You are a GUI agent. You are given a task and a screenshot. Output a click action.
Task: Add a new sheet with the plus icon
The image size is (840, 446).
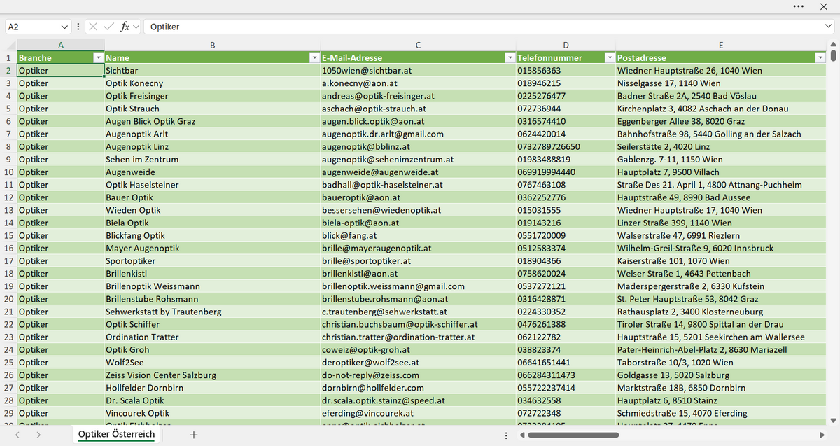(x=194, y=435)
